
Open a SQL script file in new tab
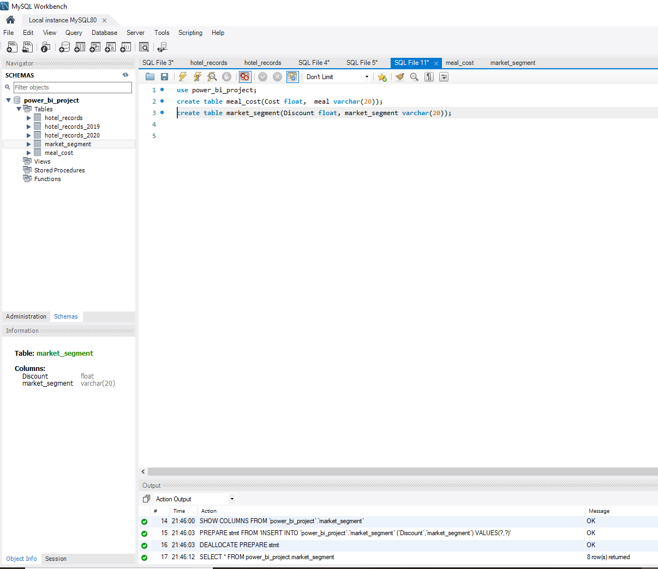coord(27,47)
